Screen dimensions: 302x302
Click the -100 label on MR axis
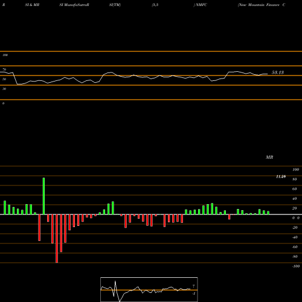tap(296, 266)
